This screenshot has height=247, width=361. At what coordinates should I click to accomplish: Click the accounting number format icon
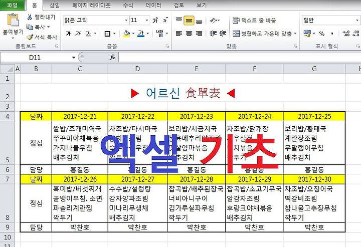pos(307,34)
